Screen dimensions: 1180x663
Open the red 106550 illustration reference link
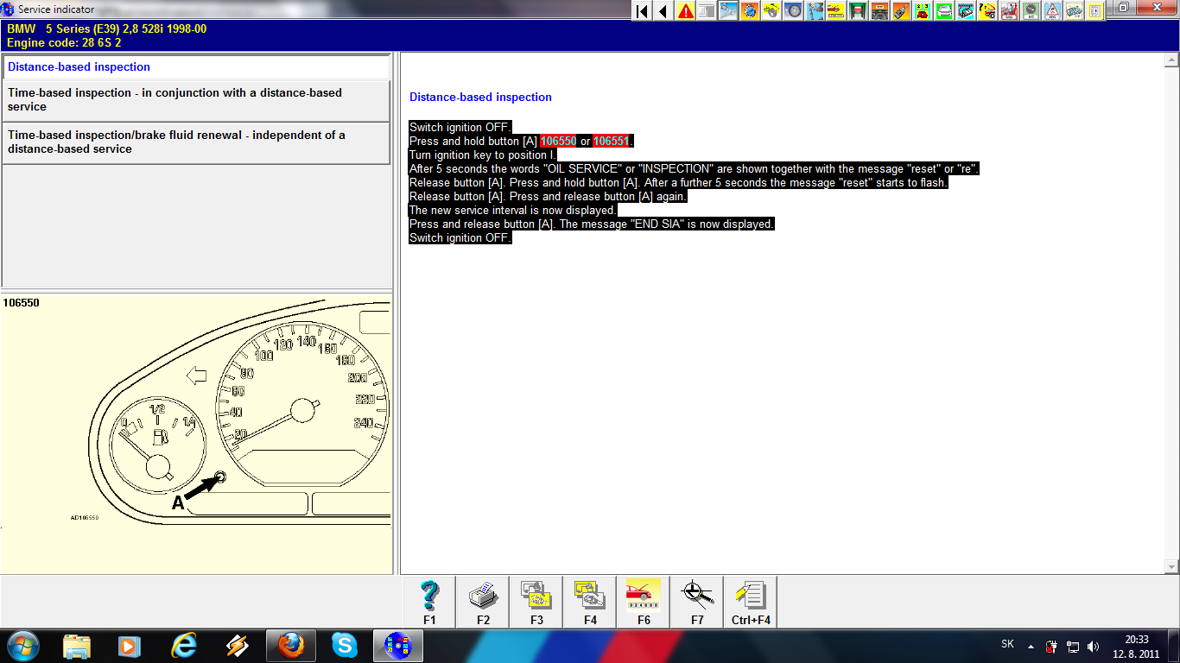click(x=558, y=142)
